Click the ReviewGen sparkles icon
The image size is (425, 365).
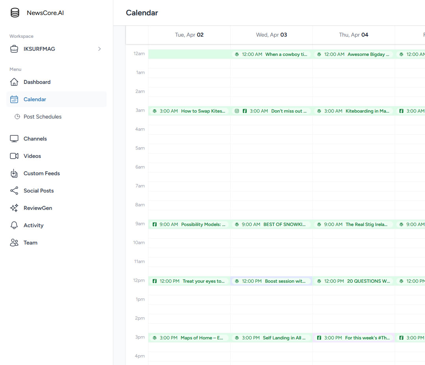click(x=14, y=208)
